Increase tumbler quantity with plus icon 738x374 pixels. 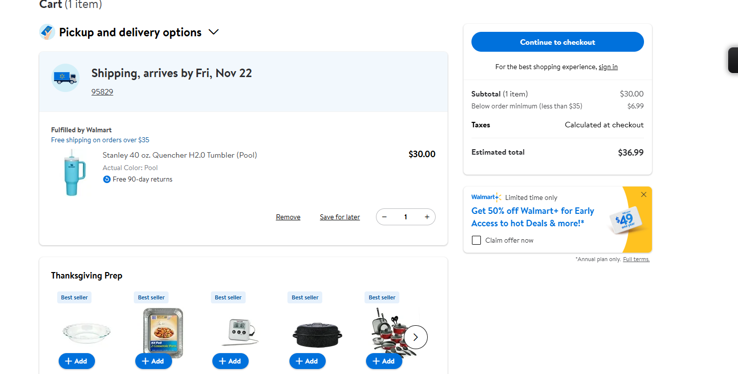(x=427, y=217)
